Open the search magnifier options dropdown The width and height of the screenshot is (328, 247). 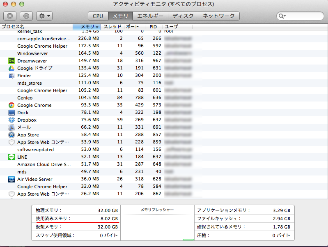tap(282, 16)
